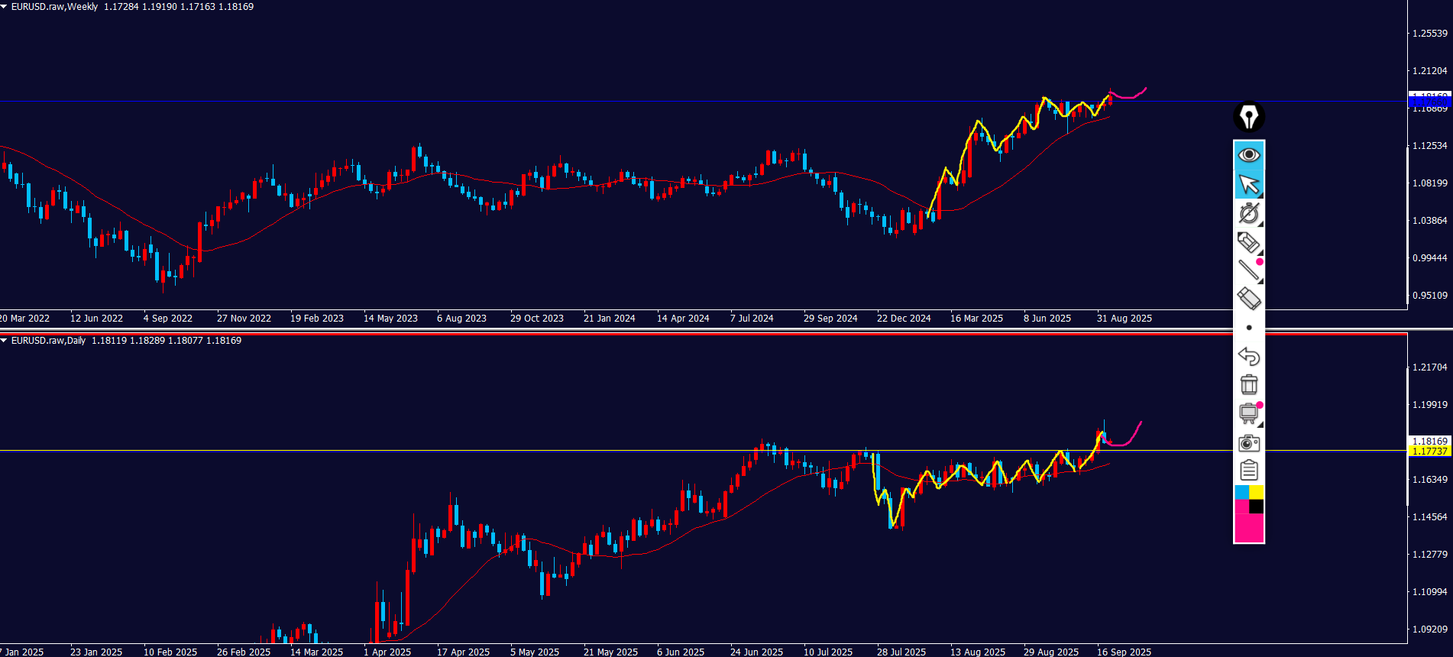Select the highlighter marker tool
Screen dimensions: 1453x657
1248,242
